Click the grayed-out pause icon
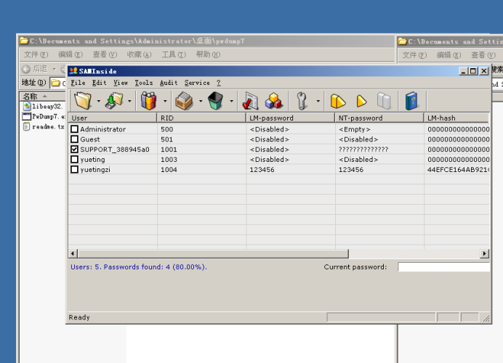This screenshot has width=503, height=363. click(384, 101)
